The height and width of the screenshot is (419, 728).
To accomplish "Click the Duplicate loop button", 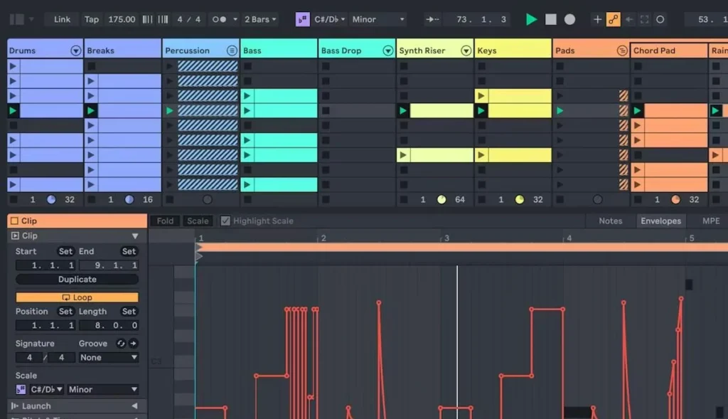I will (x=77, y=279).
